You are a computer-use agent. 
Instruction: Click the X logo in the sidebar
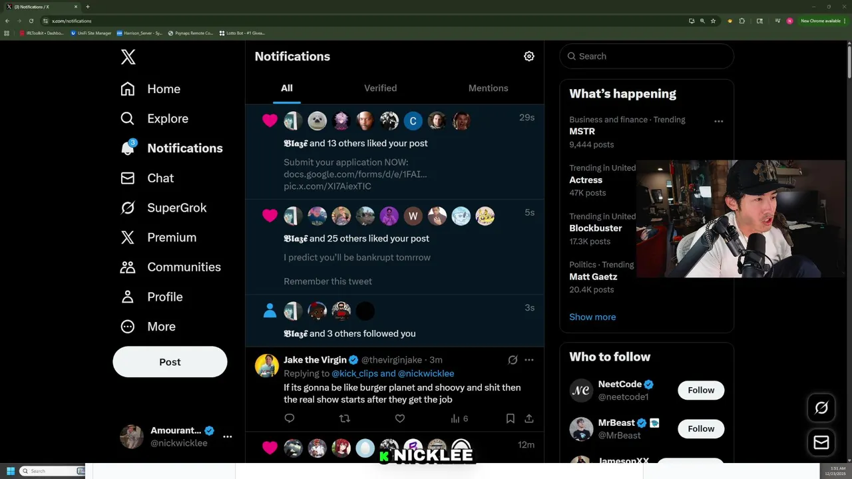click(x=128, y=57)
